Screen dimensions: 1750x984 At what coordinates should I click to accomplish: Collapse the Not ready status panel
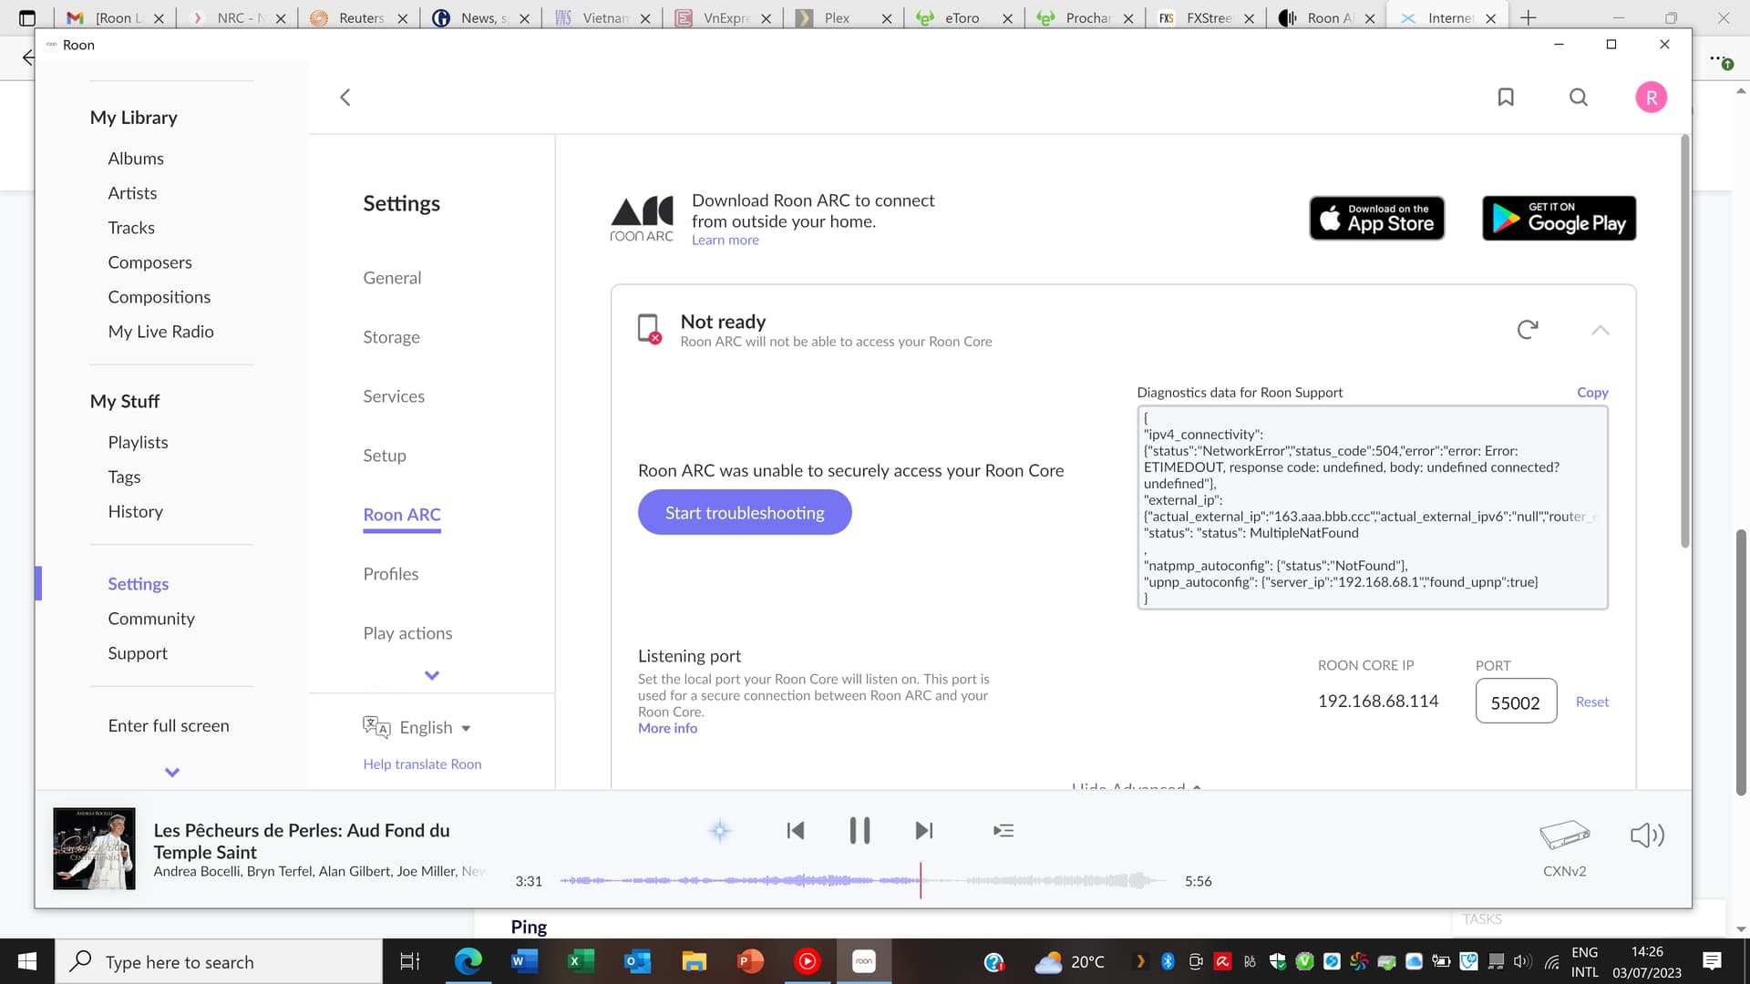[x=1600, y=330]
